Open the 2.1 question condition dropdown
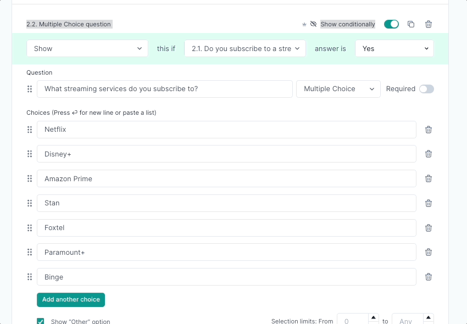467x324 pixels. (x=245, y=48)
